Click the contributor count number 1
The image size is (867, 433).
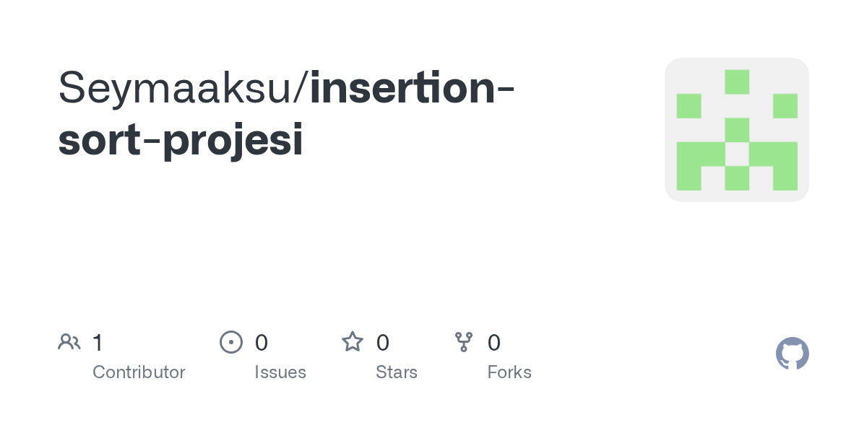[98, 342]
